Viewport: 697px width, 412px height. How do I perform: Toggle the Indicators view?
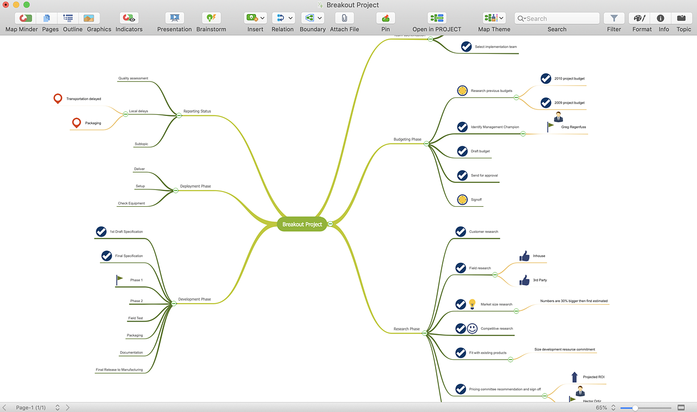pyautogui.click(x=129, y=18)
